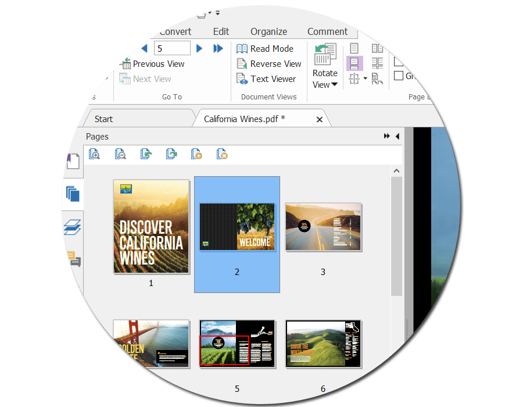Switch to the Start document tab
The height and width of the screenshot is (407, 523).
click(138, 119)
